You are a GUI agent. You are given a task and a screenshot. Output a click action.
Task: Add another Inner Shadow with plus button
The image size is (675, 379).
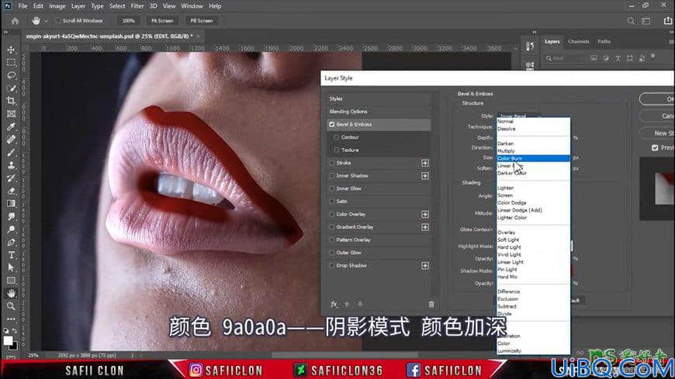(x=425, y=176)
